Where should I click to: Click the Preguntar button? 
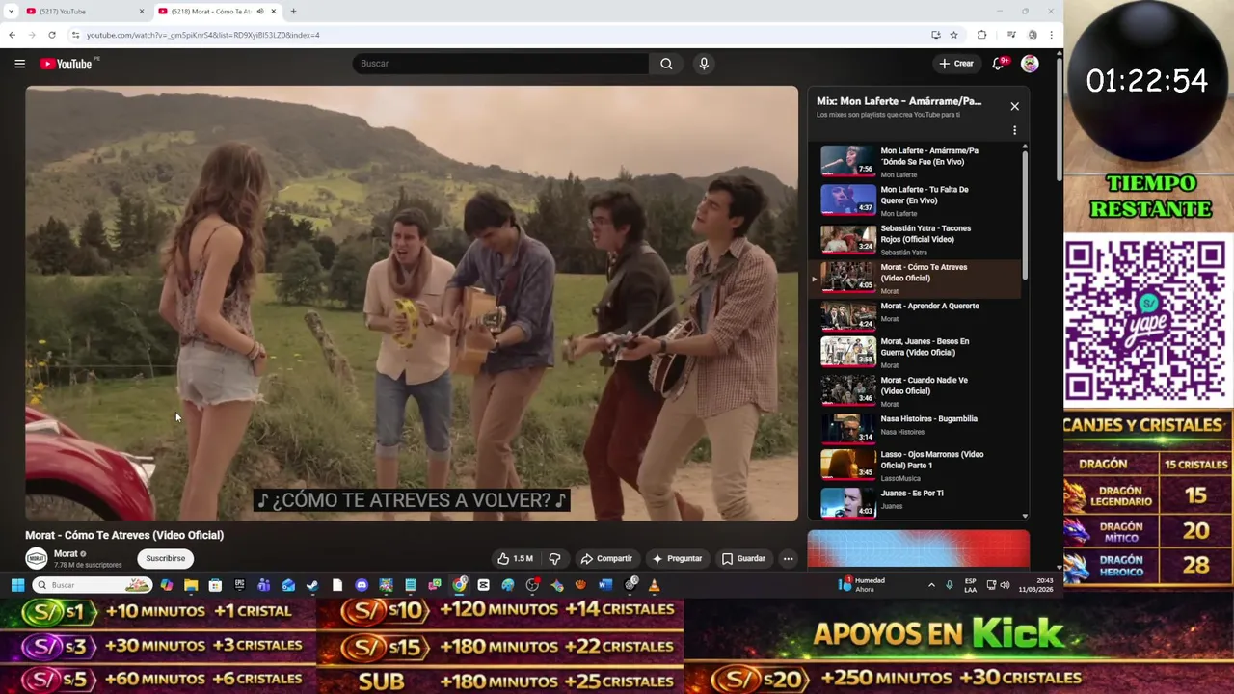(677, 558)
